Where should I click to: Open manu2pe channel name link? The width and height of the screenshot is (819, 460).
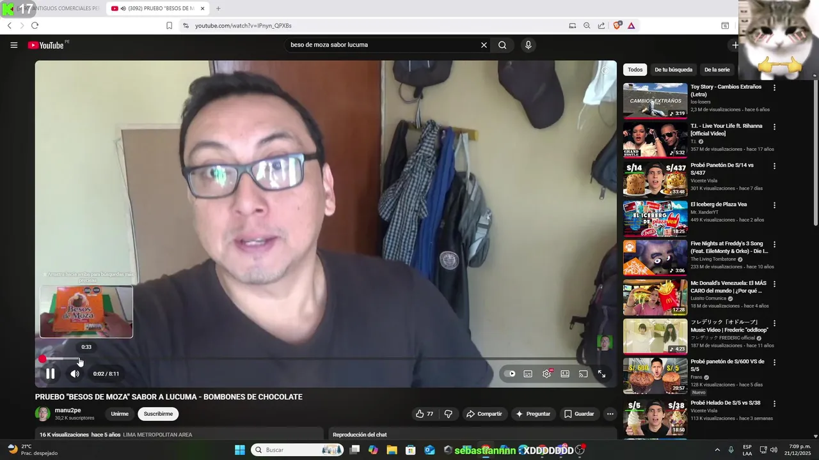point(68,410)
